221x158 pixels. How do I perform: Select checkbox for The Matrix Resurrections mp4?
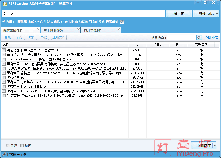[4, 59]
